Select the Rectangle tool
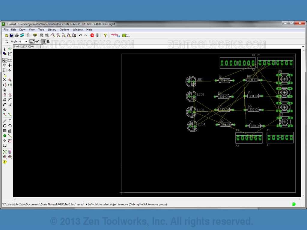307x230 pixels. tap(5, 131)
